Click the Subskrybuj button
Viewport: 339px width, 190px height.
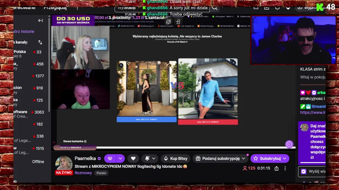coord(270,158)
